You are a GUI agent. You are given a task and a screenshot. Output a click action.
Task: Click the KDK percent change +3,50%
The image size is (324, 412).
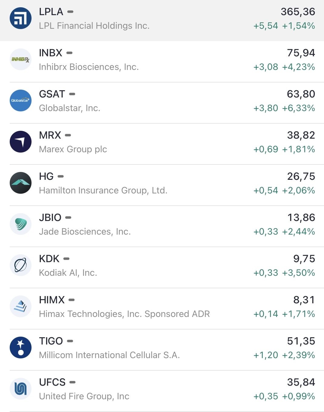click(299, 273)
